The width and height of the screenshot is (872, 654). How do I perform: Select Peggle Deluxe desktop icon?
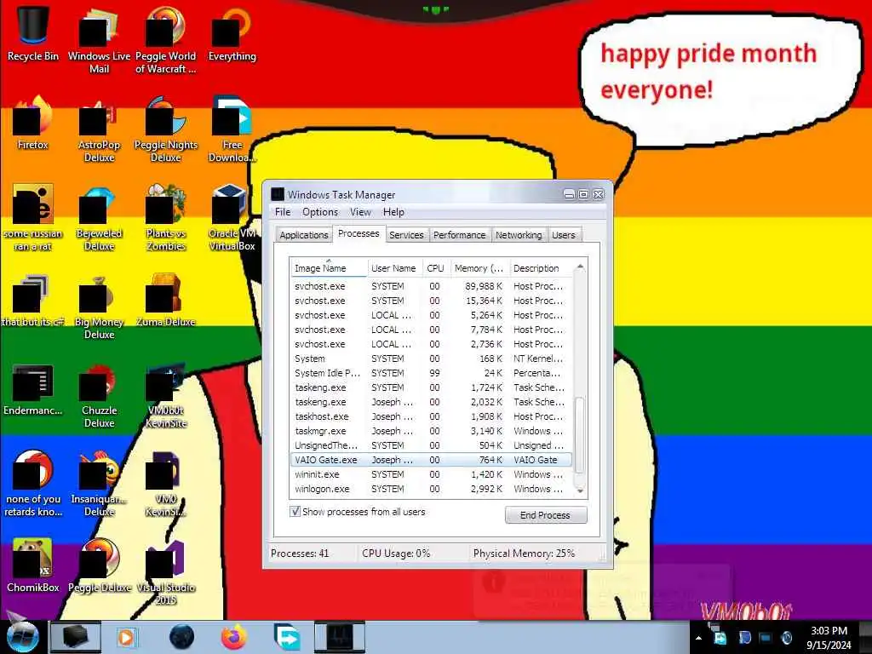pos(99,565)
